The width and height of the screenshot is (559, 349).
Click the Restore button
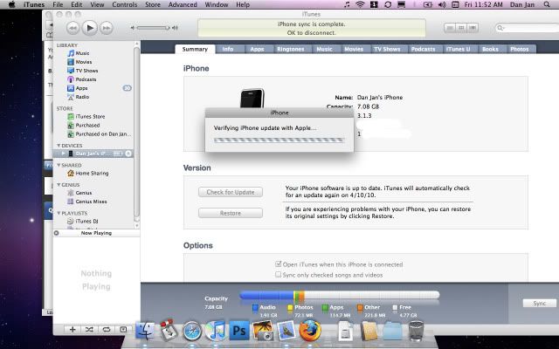click(231, 213)
